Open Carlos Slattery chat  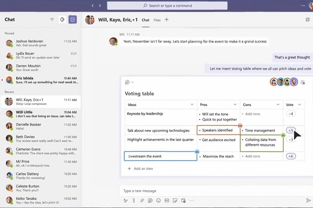click(x=41, y=176)
